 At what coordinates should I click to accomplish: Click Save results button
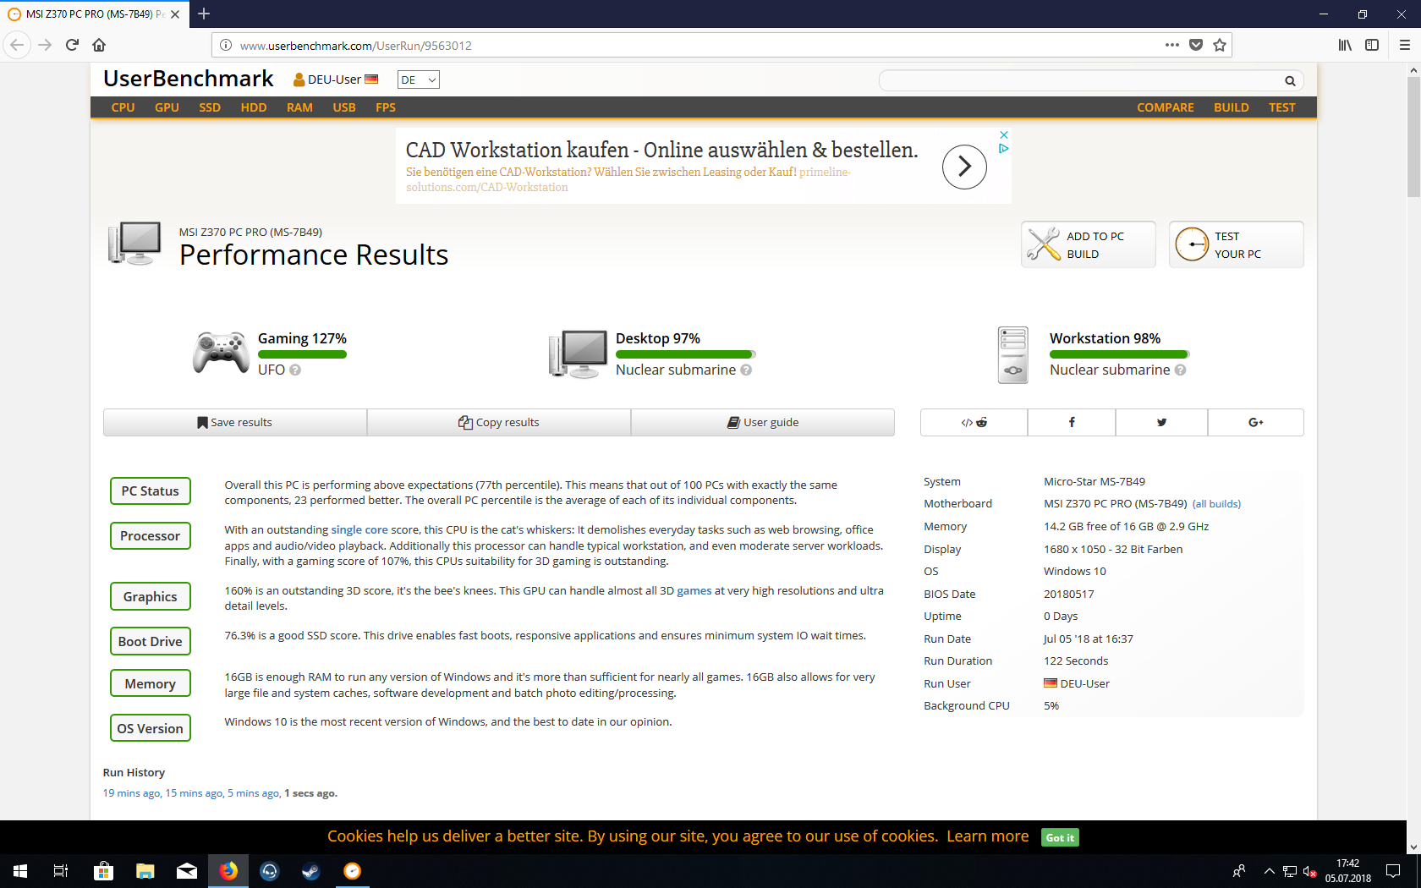coord(235,422)
